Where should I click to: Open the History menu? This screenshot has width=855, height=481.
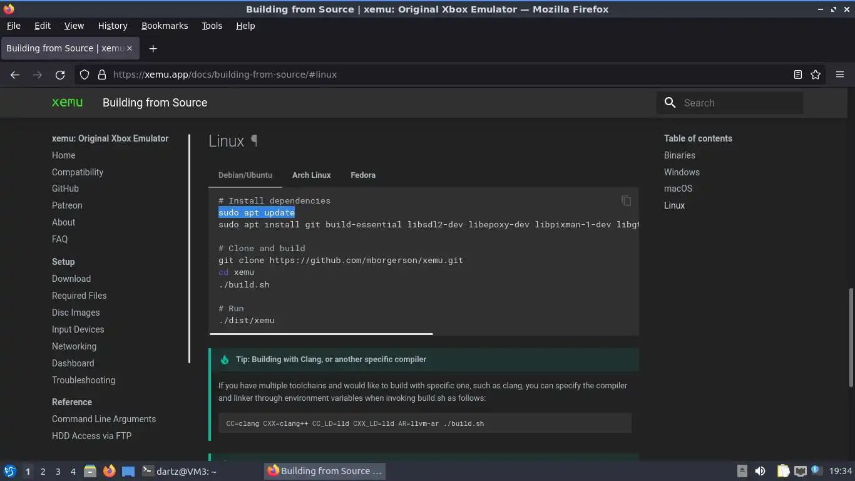pyautogui.click(x=113, y=26)
